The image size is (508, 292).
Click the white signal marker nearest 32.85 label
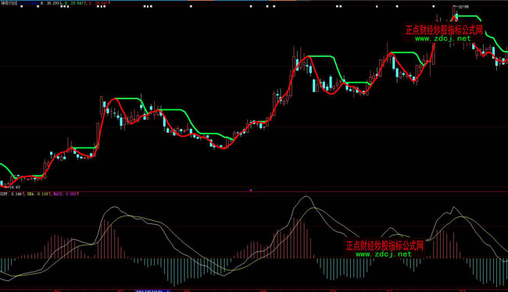click(x=434, y=6)
